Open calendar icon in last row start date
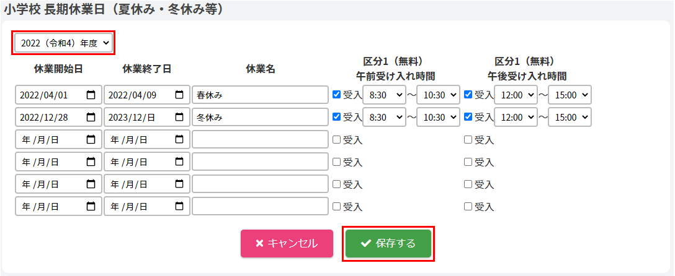This screenshot has height=276, width=675. pos(91,206)
